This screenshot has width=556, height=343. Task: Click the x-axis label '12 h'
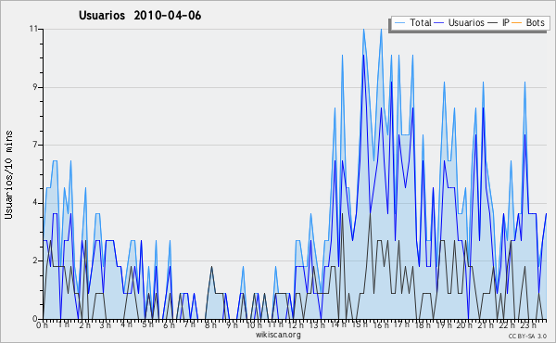[296, 324]
